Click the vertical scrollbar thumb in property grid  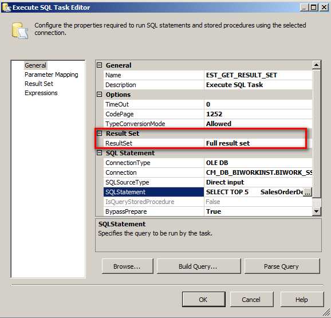(x=316, y=134)
